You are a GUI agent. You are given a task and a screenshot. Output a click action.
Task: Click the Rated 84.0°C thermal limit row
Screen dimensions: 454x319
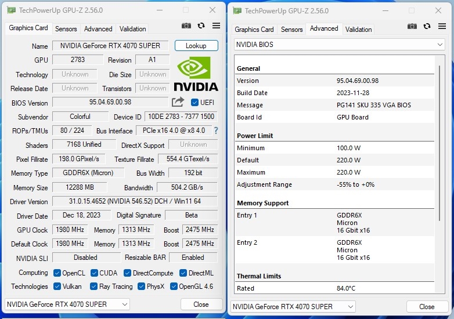click(335, 288)
